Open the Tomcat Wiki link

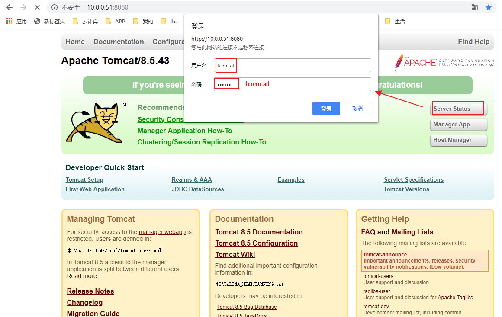pos(235,254)
